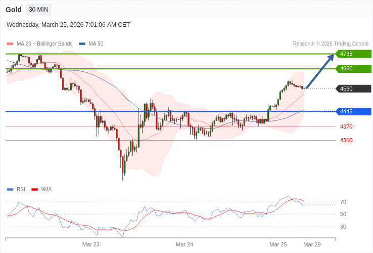
Task: Click the Mar 23 date axis label
Action: tap(91, 244)
